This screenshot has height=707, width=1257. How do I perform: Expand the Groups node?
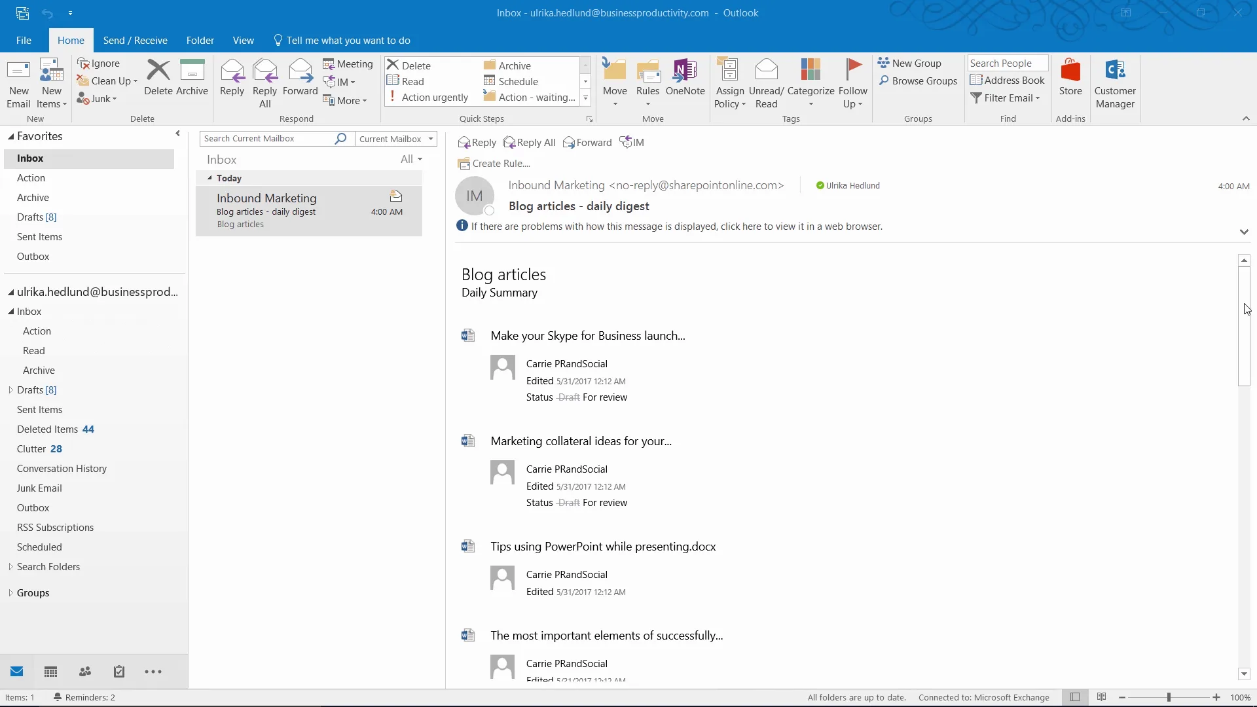[10, 593]
